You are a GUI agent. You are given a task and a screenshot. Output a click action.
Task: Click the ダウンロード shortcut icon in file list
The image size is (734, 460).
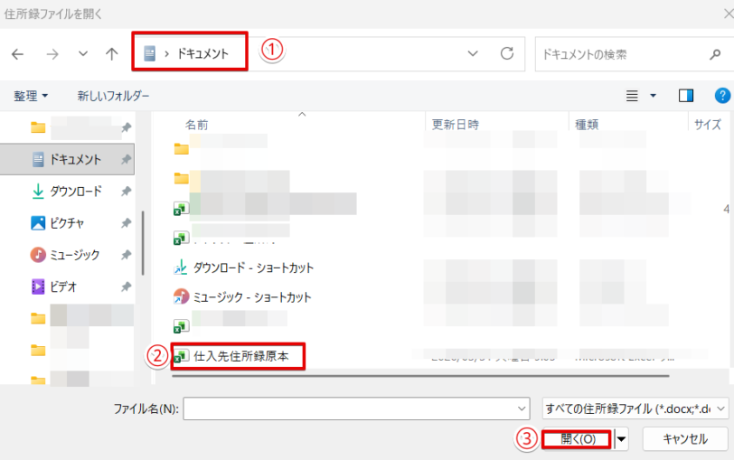click(x=181, y=268)
